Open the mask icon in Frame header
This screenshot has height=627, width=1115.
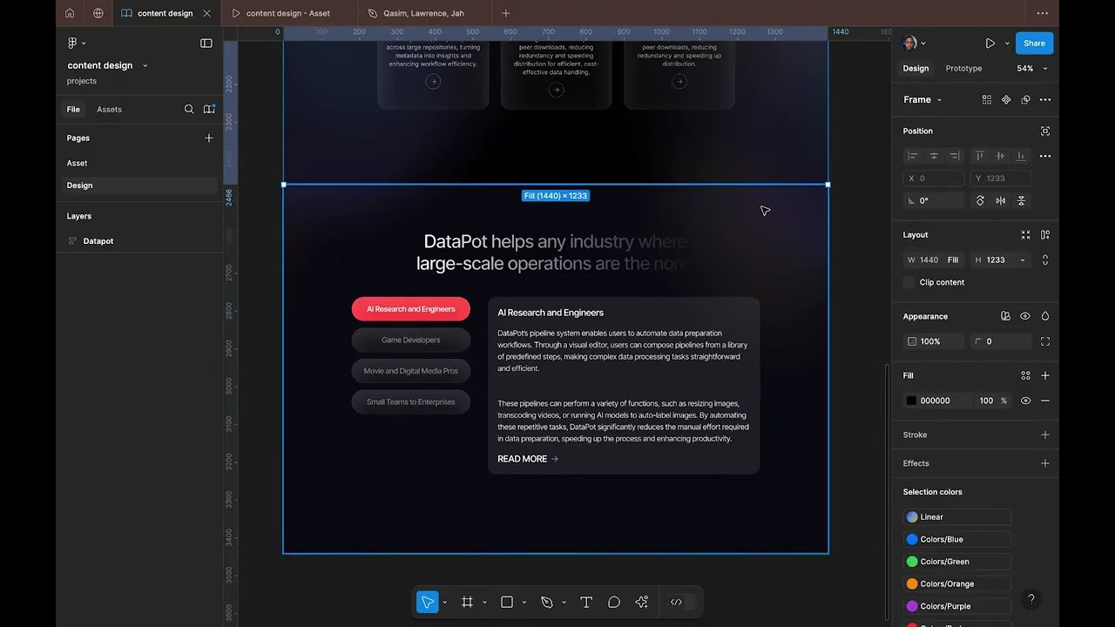1026,99
